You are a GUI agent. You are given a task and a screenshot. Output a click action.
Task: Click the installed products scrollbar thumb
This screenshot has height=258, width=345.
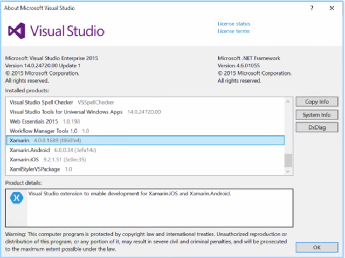pyautogui.click(x=288, y=160)
